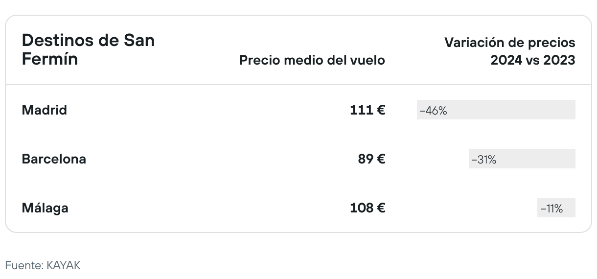Click the −11% label in Málaga's bar

coord(551,209)
